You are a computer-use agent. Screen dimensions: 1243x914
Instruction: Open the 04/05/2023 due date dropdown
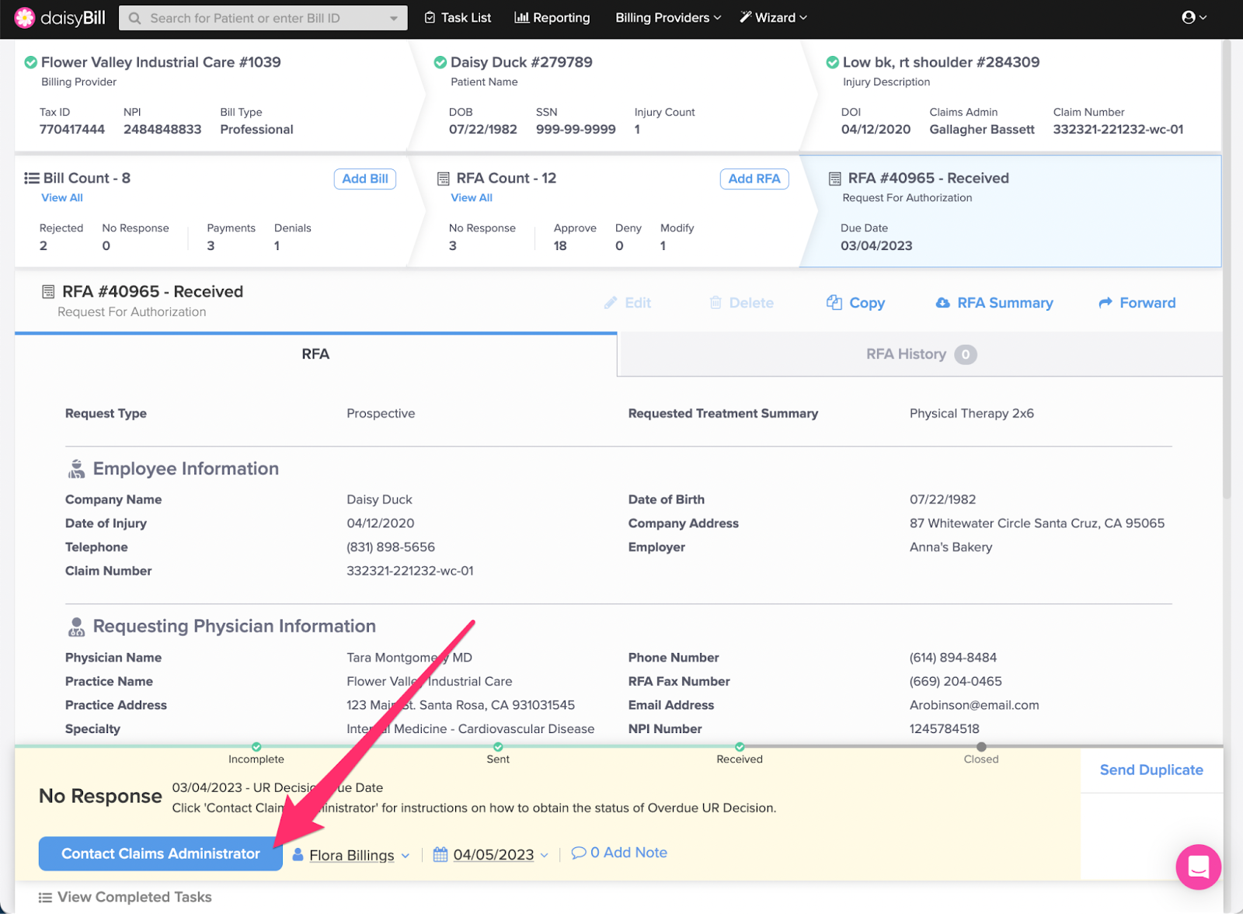coord(501,854)
